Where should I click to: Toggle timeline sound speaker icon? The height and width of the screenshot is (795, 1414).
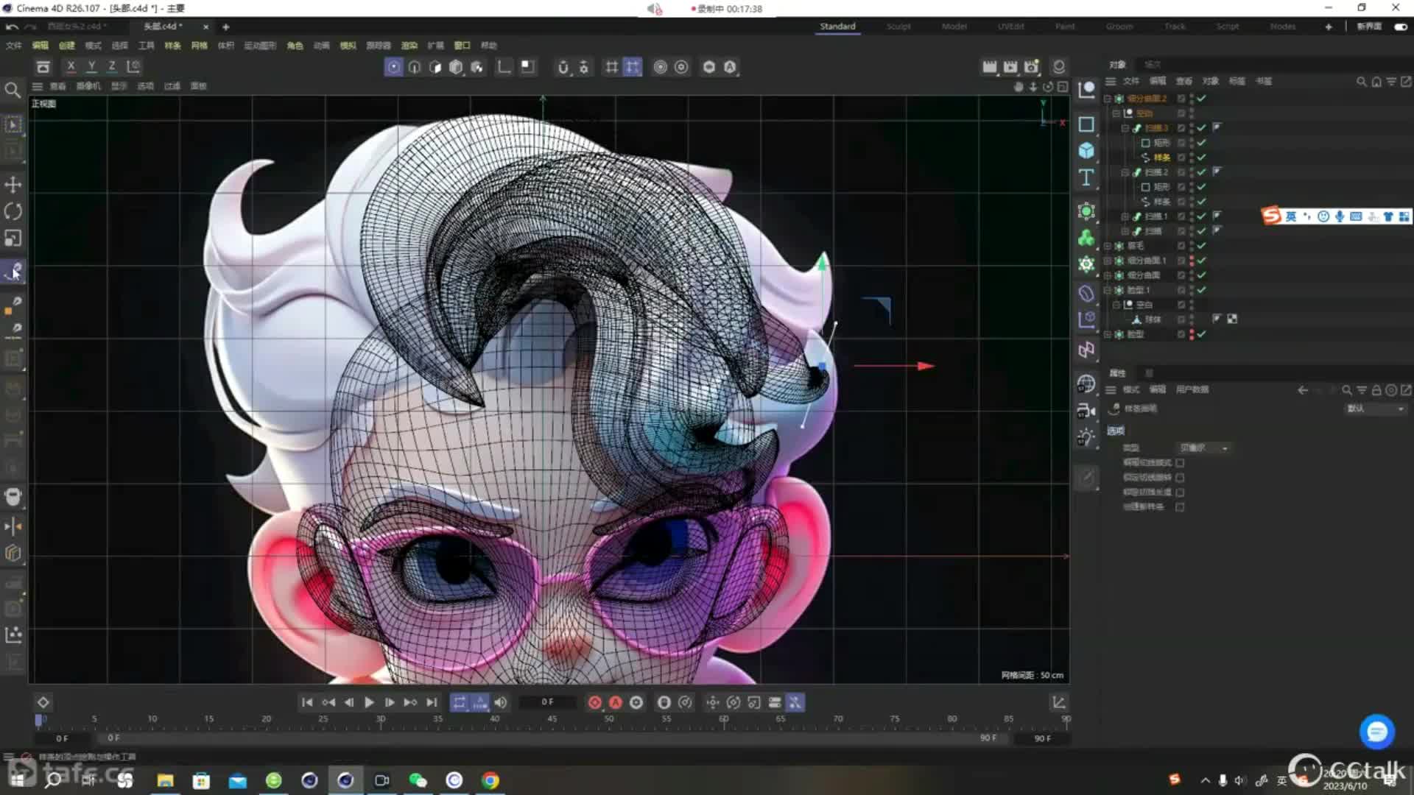501,702
